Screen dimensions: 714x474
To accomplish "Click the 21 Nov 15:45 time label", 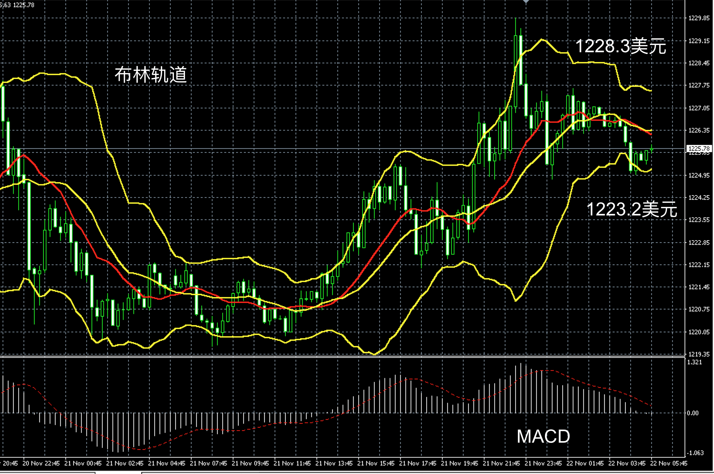I will coord(376,463).
